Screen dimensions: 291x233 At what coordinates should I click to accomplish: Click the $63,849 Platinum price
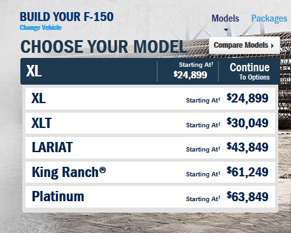click(248, 197)
